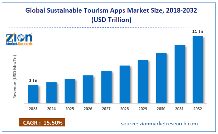
Task: Click the 2023 axis label
Action: point(33,109)
